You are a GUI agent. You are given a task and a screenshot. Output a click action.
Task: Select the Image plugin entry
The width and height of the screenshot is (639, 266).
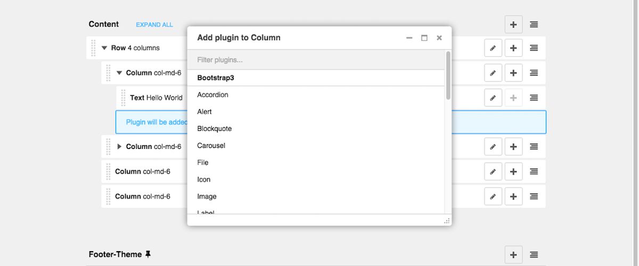coord(207,197)
